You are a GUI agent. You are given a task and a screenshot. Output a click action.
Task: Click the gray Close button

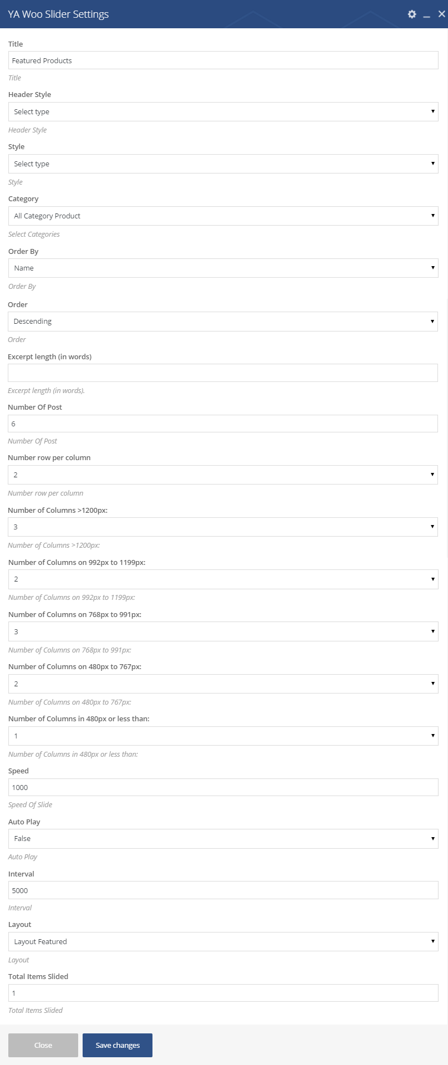tap(43, 1045)
